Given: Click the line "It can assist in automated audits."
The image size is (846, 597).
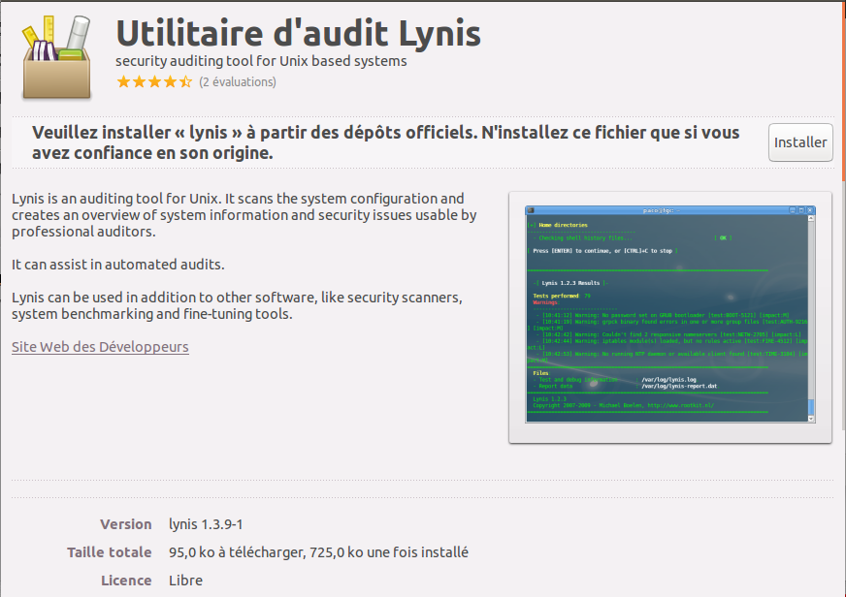Looking at the screenshot, I should point(118,265).
